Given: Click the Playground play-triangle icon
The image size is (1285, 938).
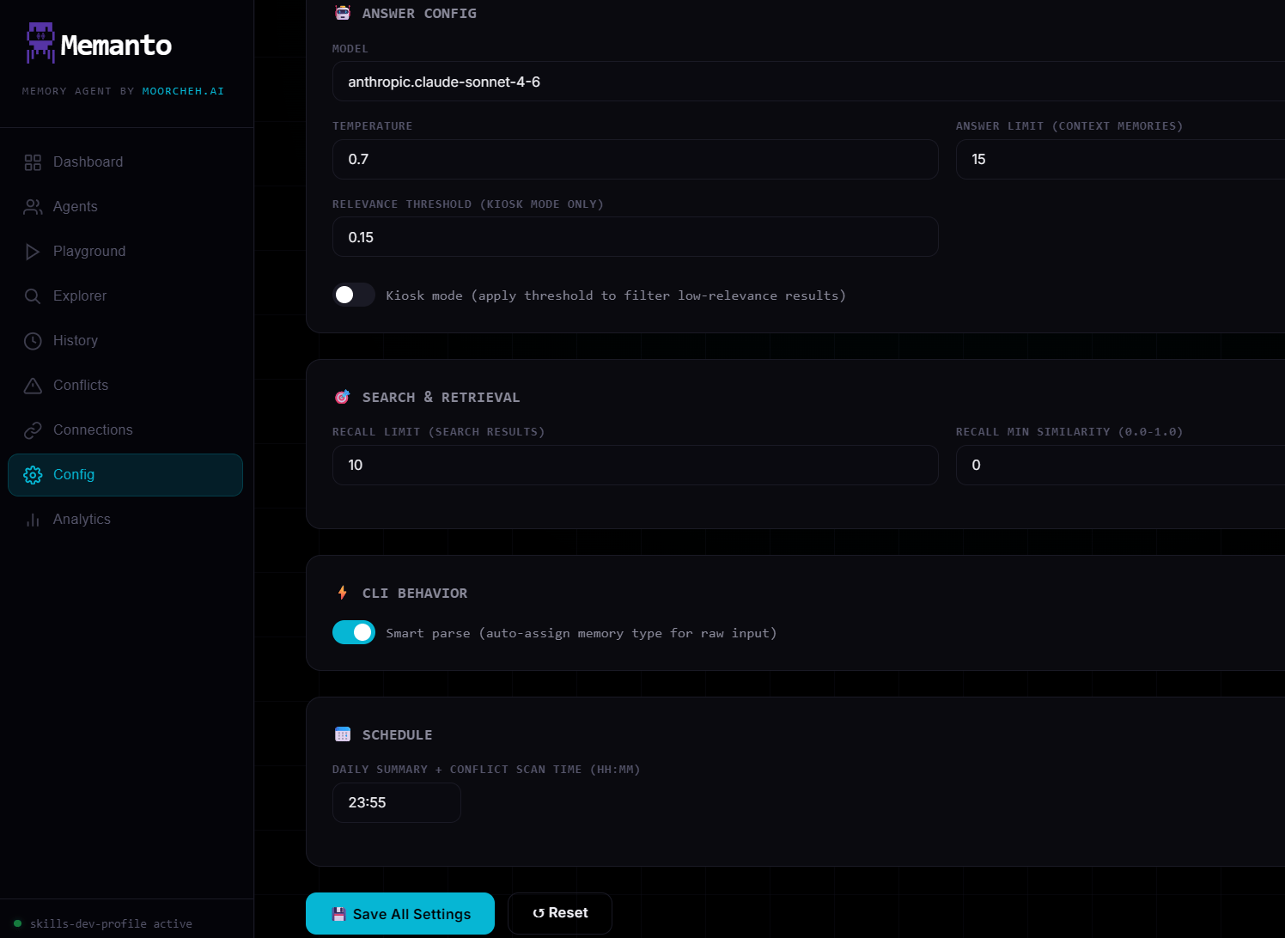Looking at the screenshot, I should coord(33,252).
